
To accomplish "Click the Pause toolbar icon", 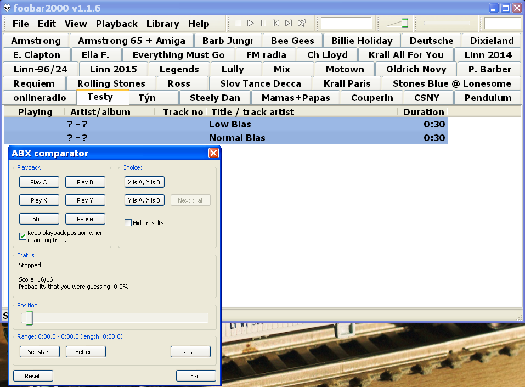I will click(x=263, y=23).
